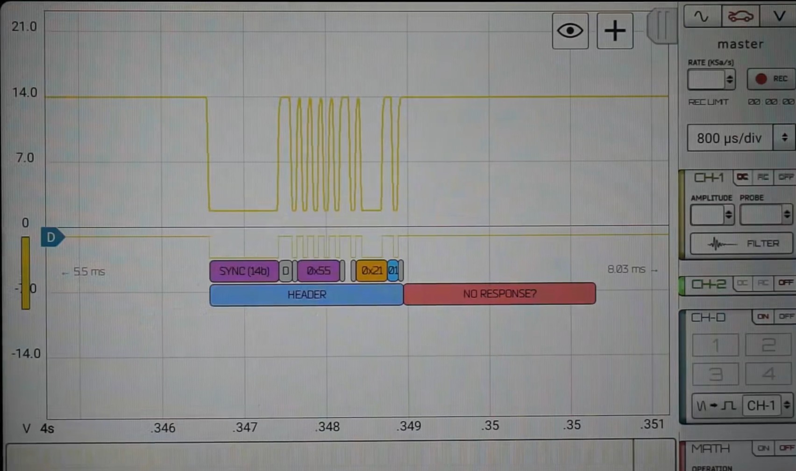The height and width of the screenshot is (471, 796).
Task: Click the 5.5 ms left gap label
Action: click(x=84, y=272)
